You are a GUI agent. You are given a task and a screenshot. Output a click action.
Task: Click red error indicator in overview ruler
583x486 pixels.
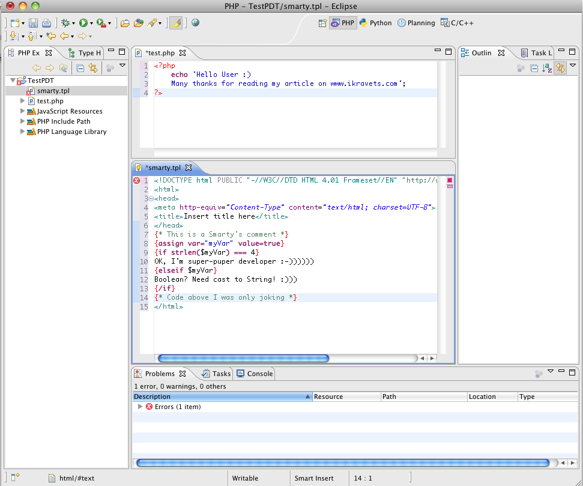point(450,180)
